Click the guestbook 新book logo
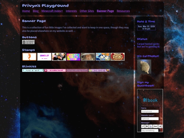The width and height of the screenshot is (184, 138). 150,100
